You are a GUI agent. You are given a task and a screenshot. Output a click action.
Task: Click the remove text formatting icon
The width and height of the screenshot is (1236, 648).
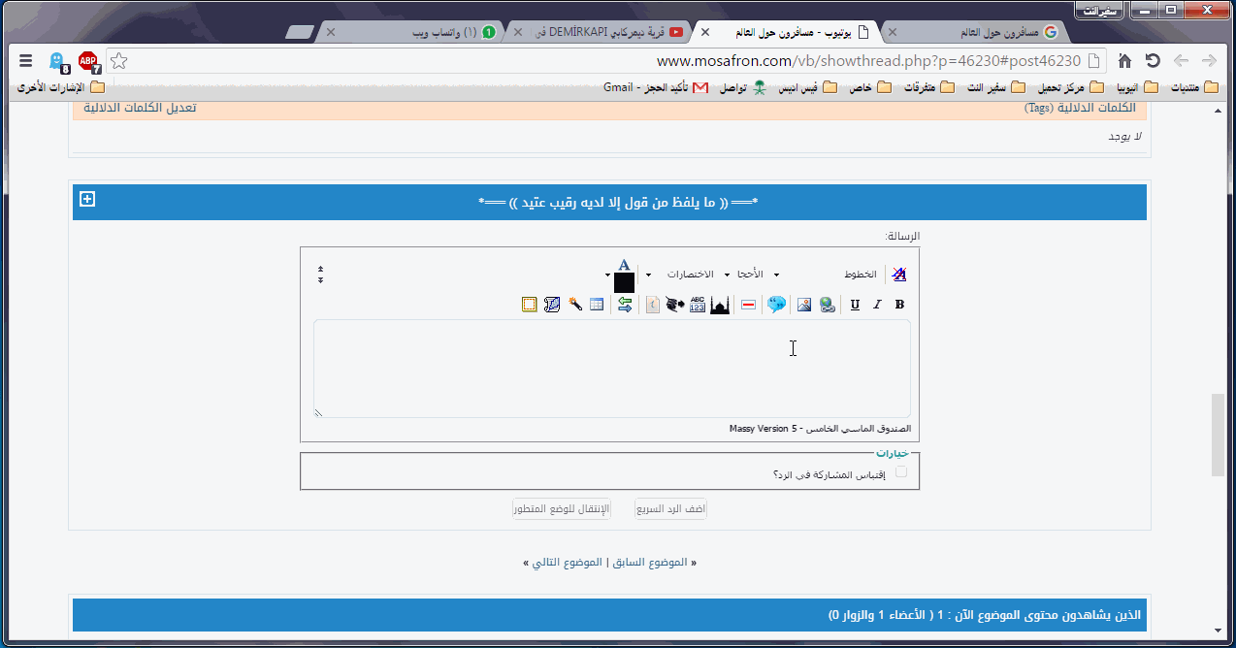coord(898,275)
